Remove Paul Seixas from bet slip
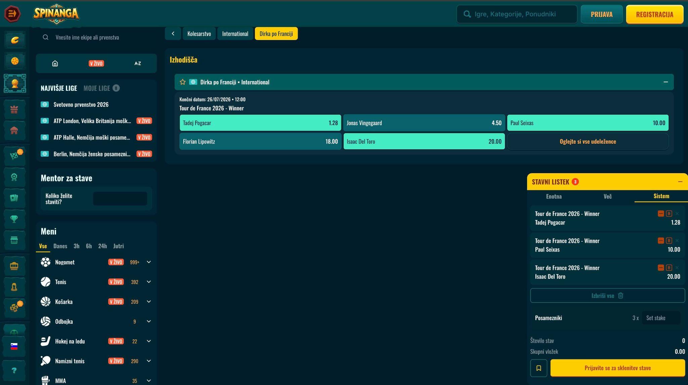 (677, 240)
